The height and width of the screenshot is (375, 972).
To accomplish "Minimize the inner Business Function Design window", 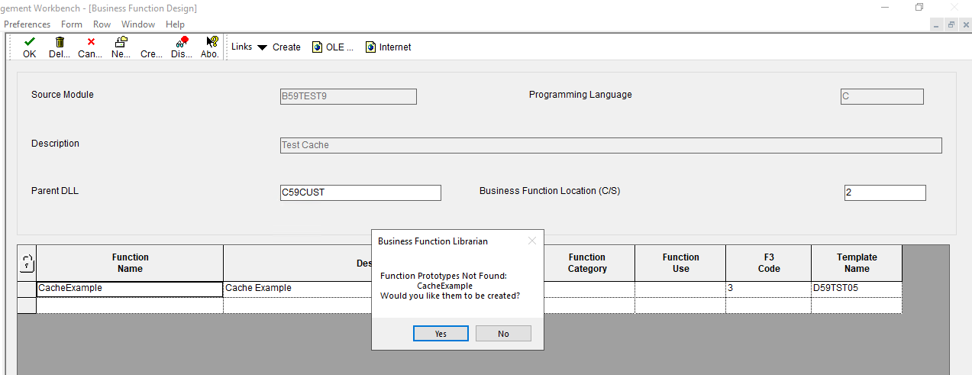I will 937,24.
